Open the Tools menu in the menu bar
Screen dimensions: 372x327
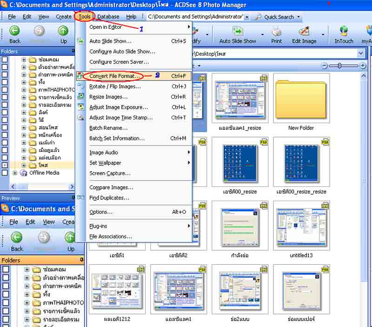click(85, 17)
